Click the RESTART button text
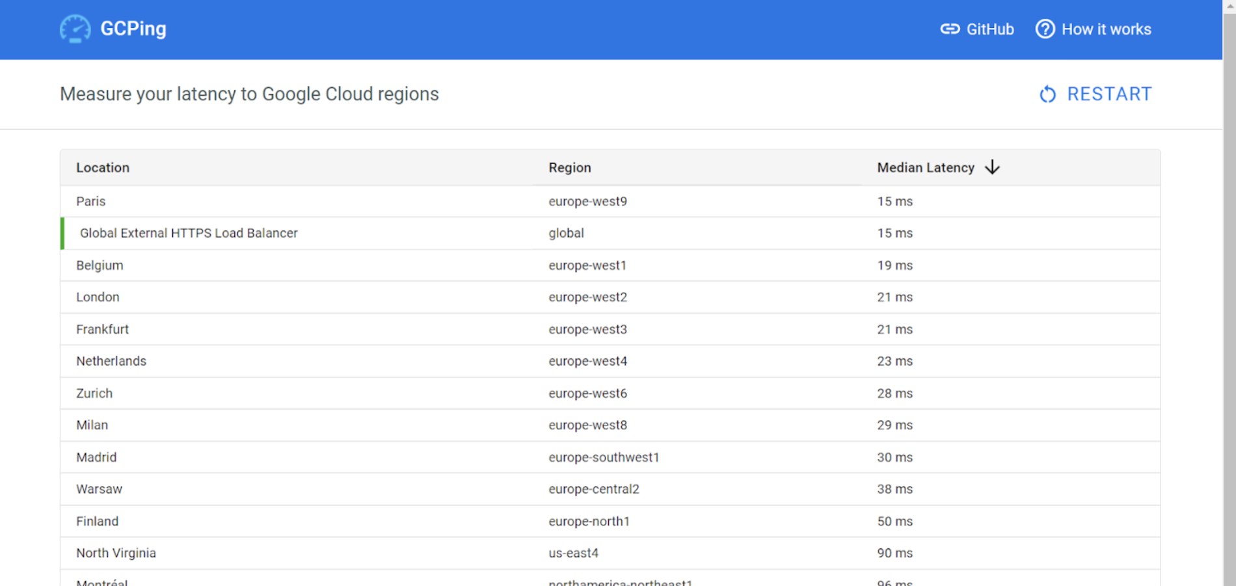 pos(1110,94)
